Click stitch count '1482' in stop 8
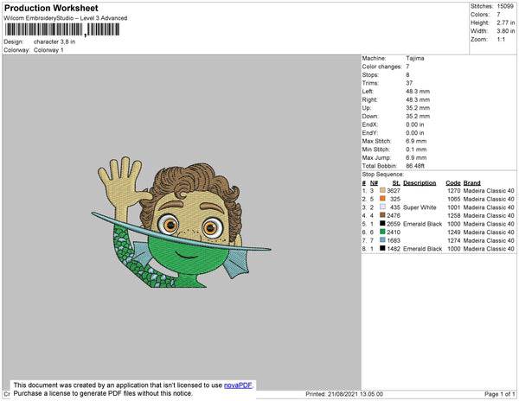Image resolution: width=519 pixels, height=401 pixels. point(394,249)
